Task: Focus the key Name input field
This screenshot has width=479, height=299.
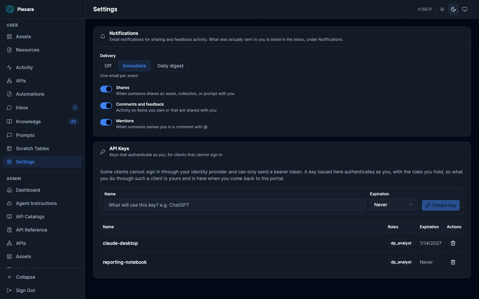Action: [x=235, y=205]
